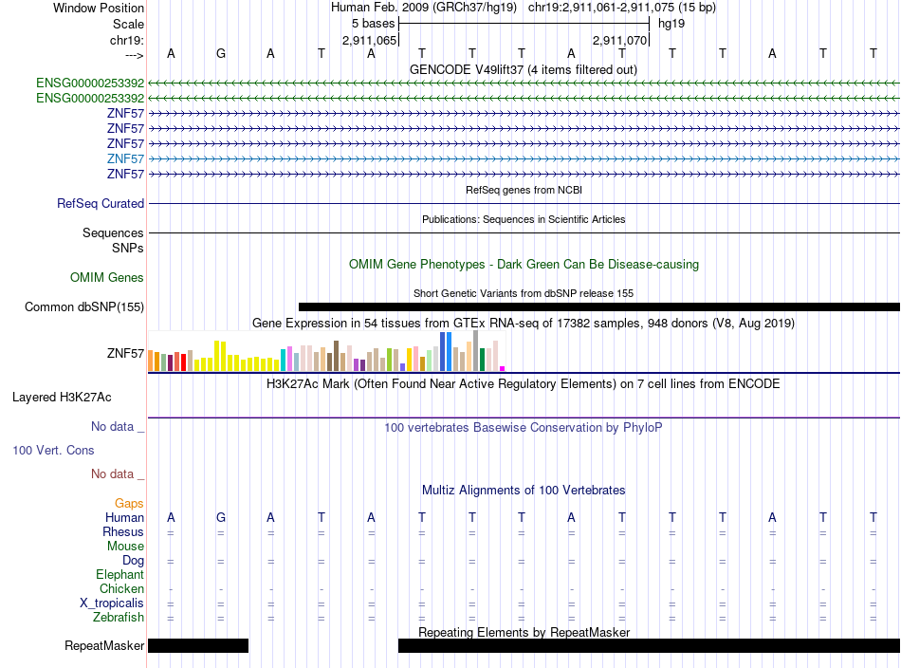Screen dimensions: 901x668
Task: Click the last ZNF57 transcript label above RefSeq
Action: [125, 174]
